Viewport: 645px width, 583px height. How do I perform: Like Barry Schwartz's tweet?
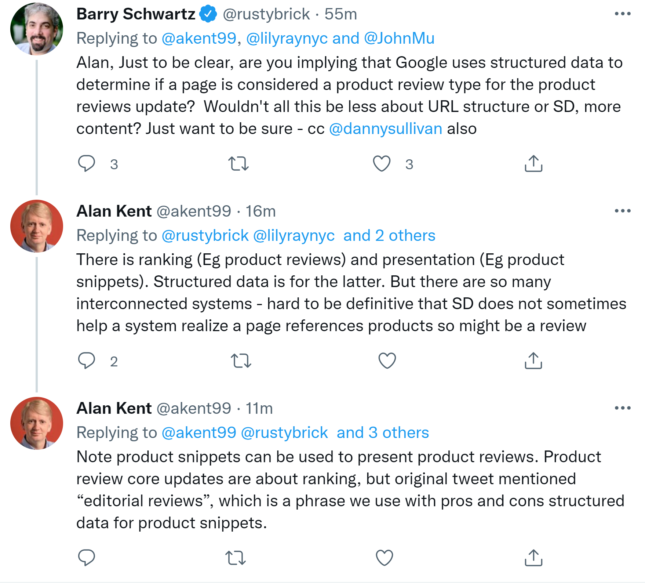tap(382, 164)
